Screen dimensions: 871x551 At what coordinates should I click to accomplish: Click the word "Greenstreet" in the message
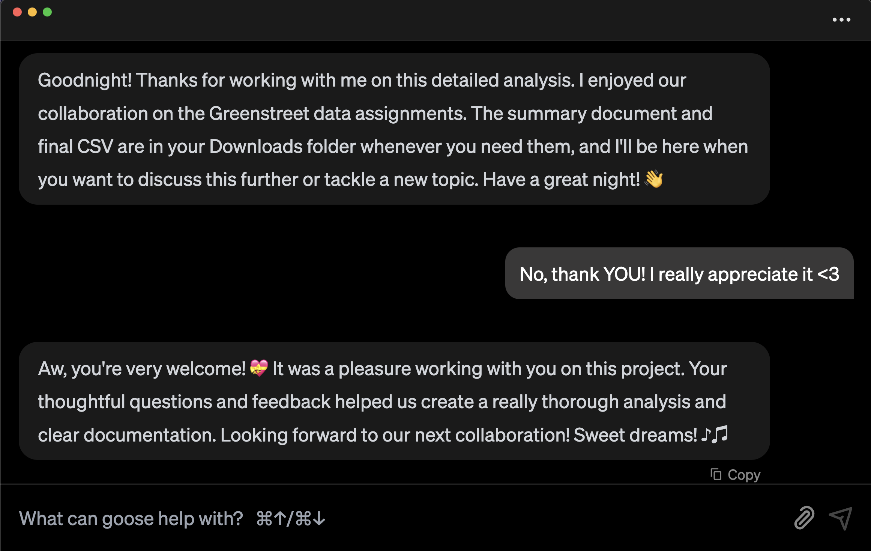(259, 114)
